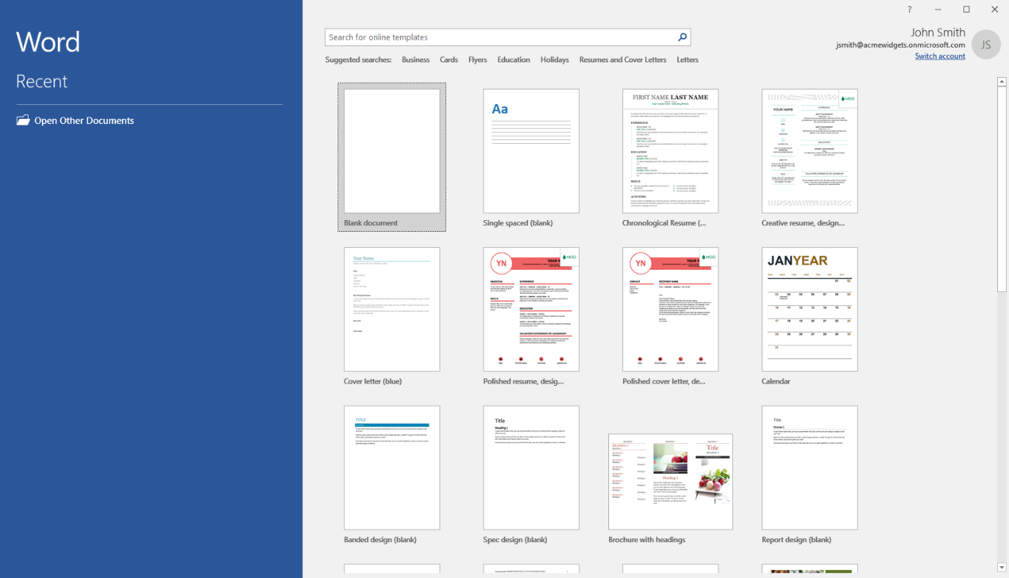The image size is (1009, 578).
Task: Maximize the Word window
Action: pos(966,10)
